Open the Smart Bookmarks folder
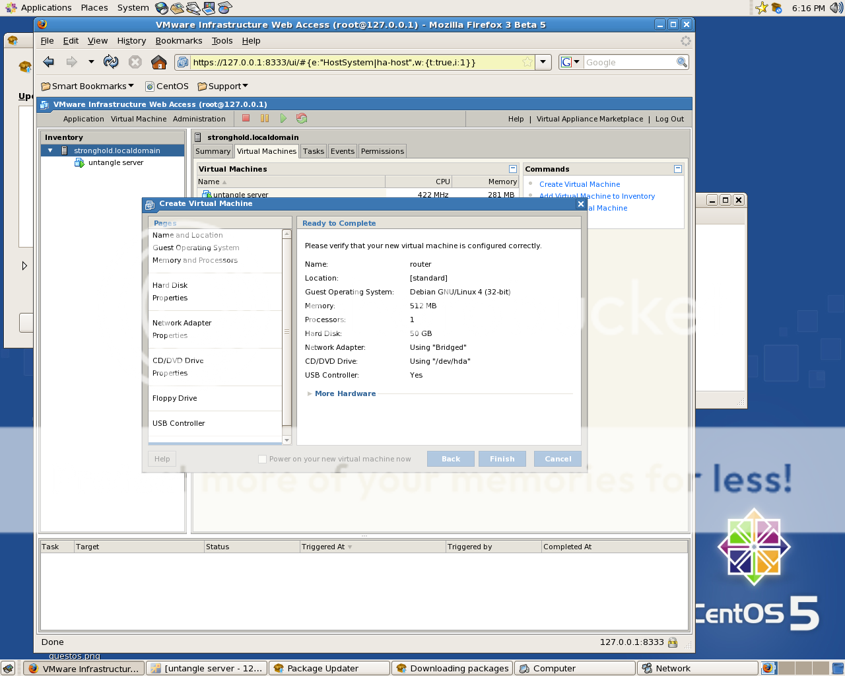 click(87, 86)
